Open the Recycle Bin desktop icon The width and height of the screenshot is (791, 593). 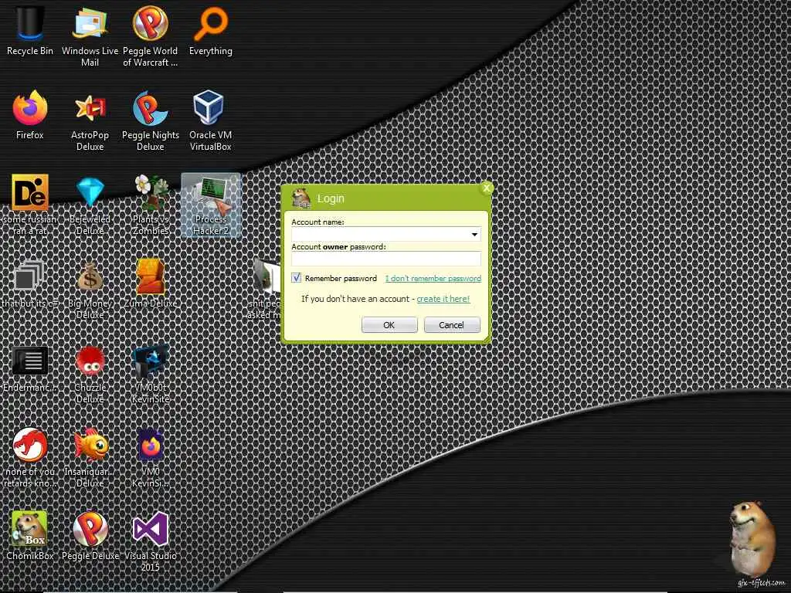click(x=30, y=31)
